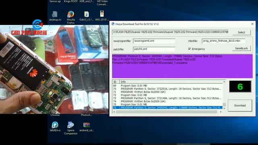Click the ID column header
This screenshot has width=258, height=145.
click(x=116, y=82)
